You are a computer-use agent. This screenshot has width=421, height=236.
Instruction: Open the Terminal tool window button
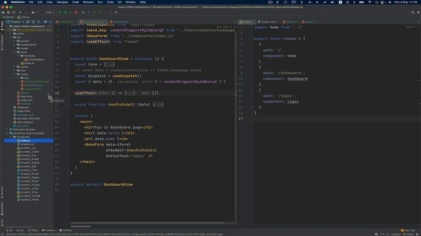[66, 230]
